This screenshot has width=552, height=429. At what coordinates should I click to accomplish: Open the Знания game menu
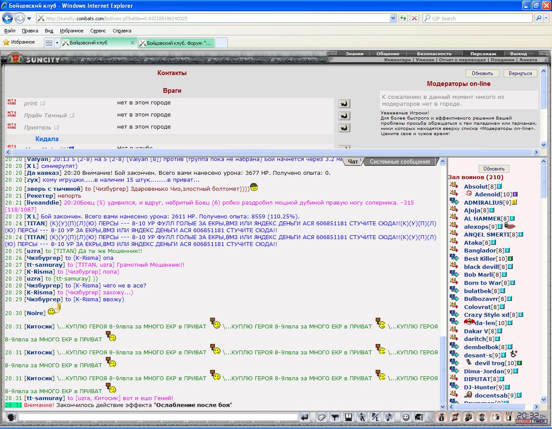pos(354,54)
